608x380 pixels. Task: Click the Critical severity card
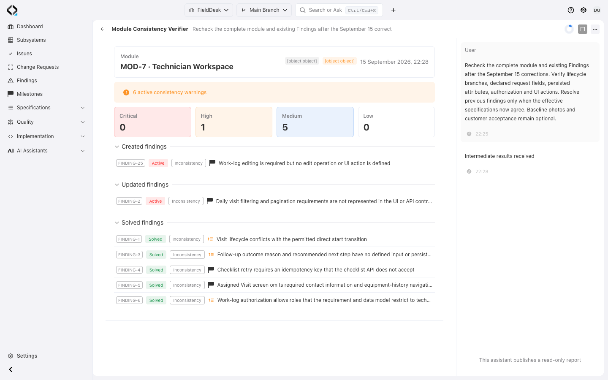click(x=152, y=122)
